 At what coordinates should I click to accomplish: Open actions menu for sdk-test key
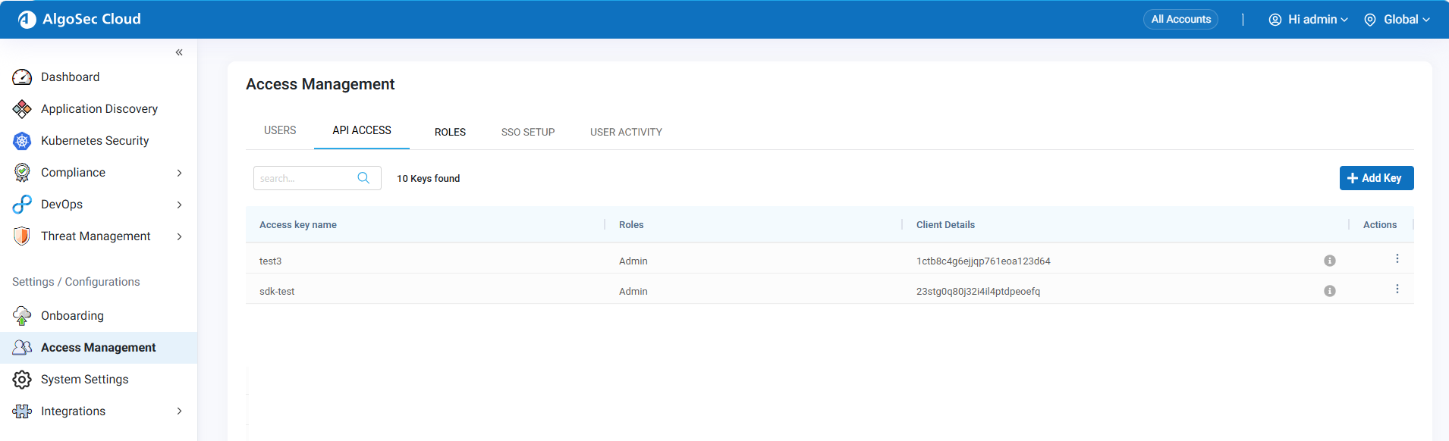(1397, 289)
